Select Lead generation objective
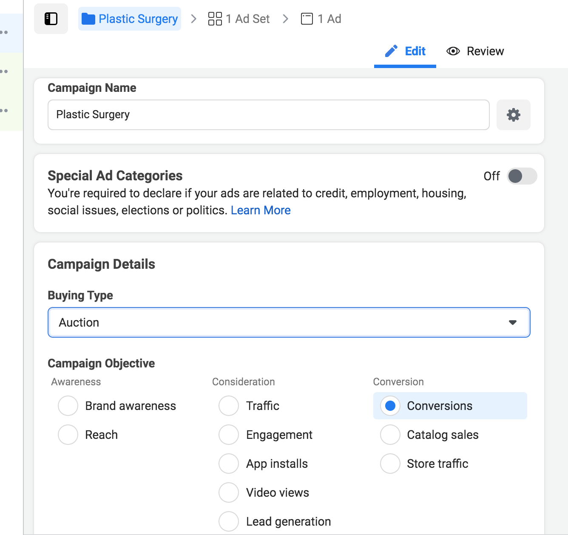Screen dimensions: 568x535 229,521
